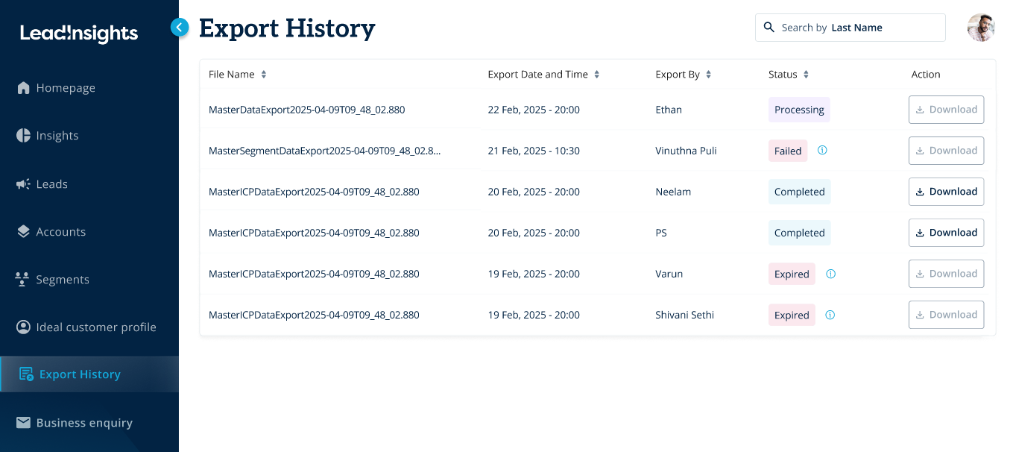This screenshot has width=1010, height=452.
Task: Click the Export History list icon
Action: click(x=26, y=374)
